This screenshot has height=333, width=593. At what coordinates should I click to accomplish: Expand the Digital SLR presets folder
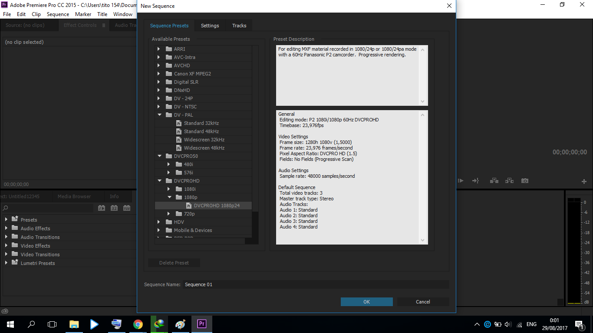coord(158,82)
